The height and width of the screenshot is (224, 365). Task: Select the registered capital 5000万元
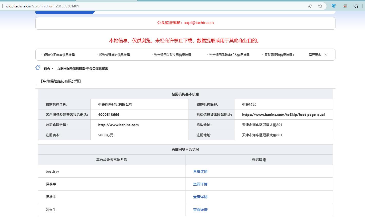pos(106,135)
